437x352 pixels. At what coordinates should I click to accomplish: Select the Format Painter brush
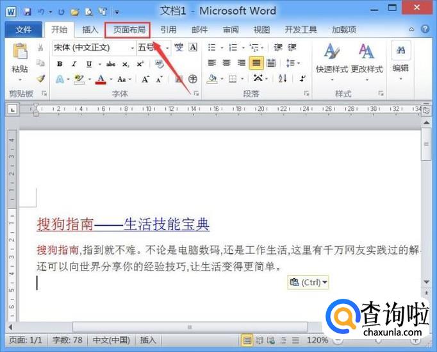pos(41,79)
